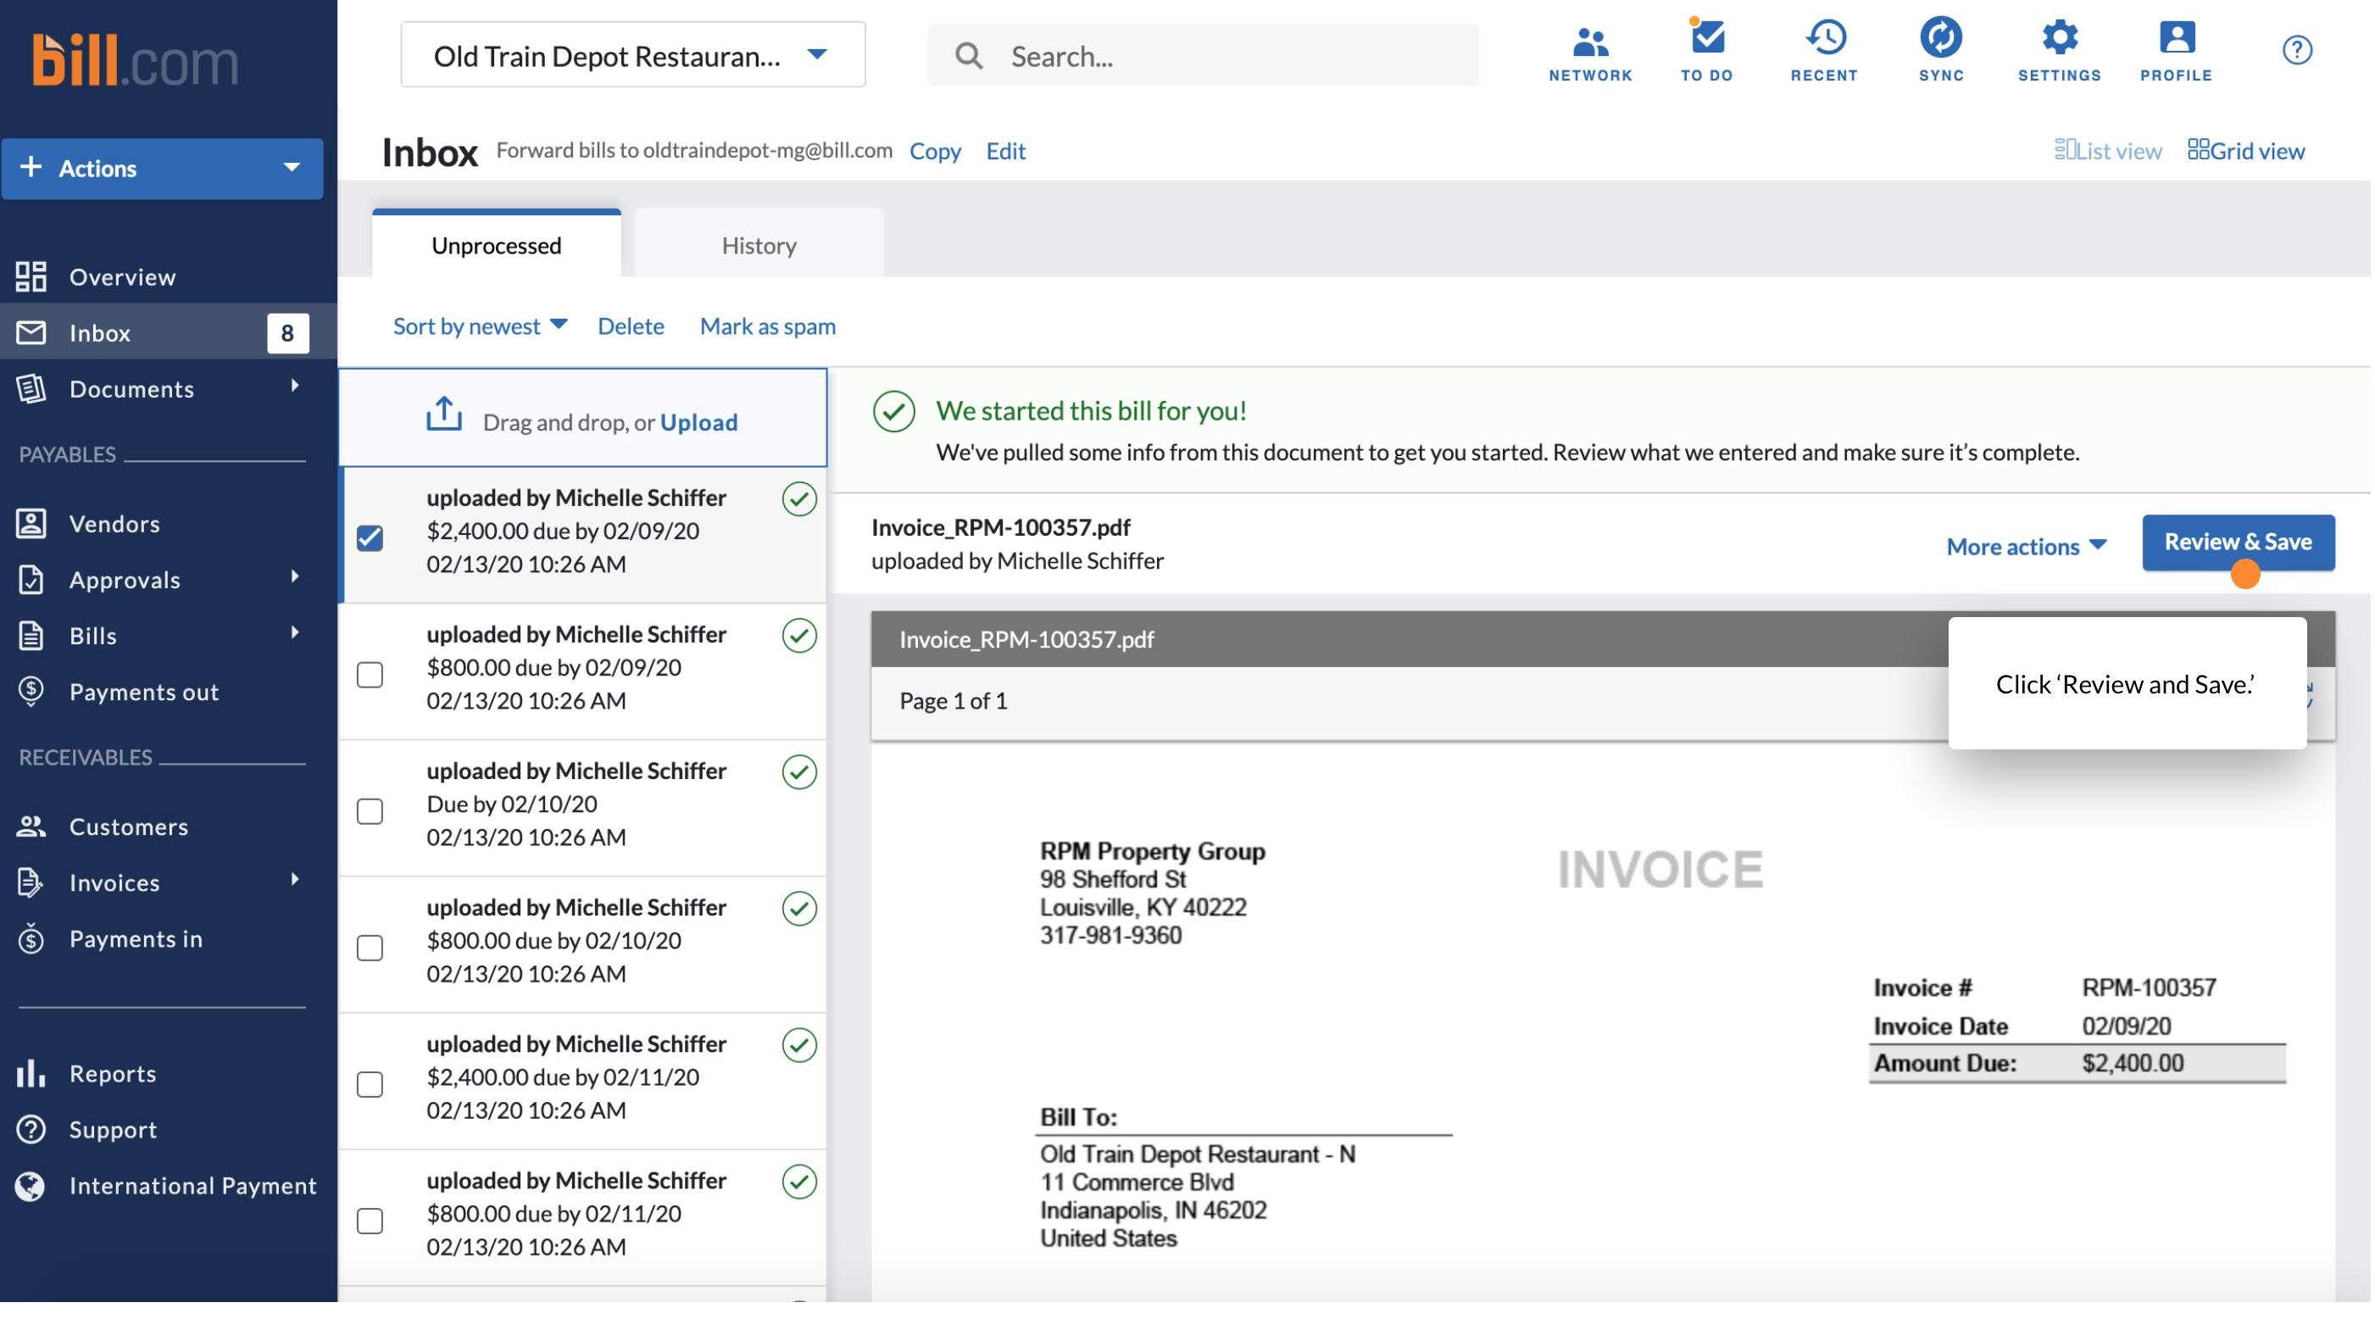This screenshot has height=1336, width=2375.
Task: Switch to Grid view
Action: pyautogui.click(x=2246, y=150)
